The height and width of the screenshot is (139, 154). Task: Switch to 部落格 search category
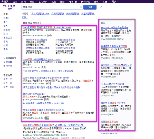[x=7, y=30]
